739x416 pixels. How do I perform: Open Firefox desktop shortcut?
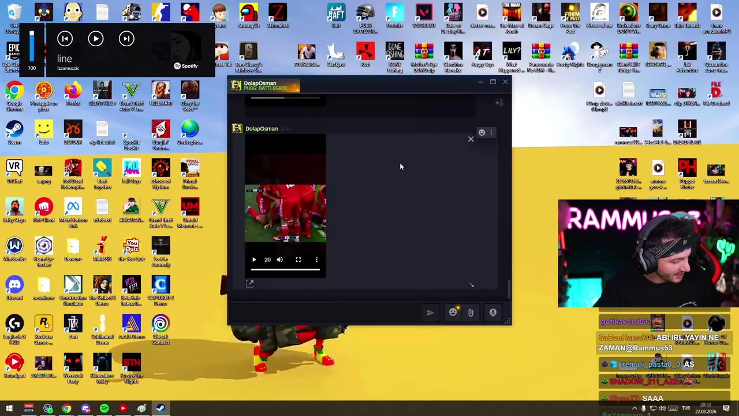[73, 94]
